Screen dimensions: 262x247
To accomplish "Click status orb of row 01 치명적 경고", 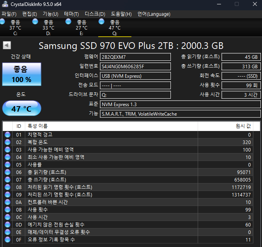I will click(7, 135).
